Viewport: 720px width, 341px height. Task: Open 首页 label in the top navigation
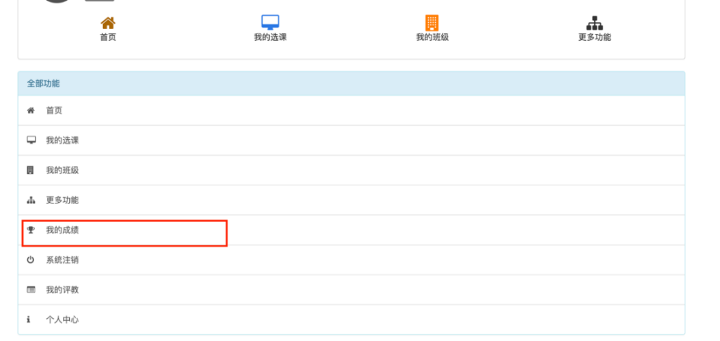tap(108, 37)
